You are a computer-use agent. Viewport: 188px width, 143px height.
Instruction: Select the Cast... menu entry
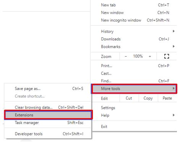(x=134, y=73)
